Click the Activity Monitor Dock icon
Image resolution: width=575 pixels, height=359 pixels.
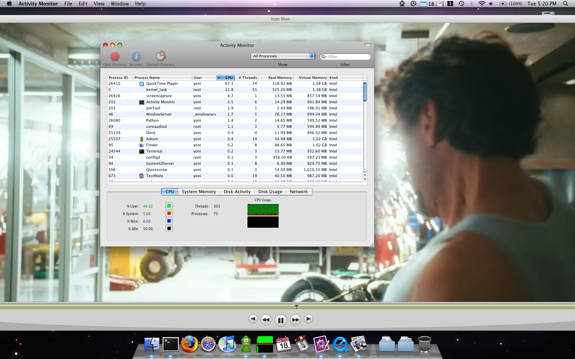click(x=265, y=344)
